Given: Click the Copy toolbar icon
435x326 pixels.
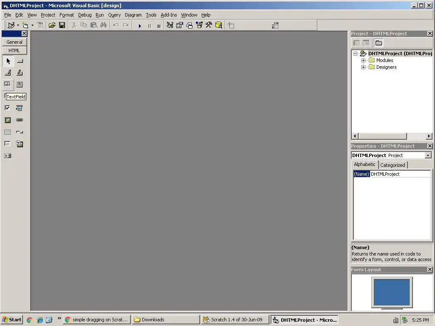Looking at the screenshot, I should [84, 25].
